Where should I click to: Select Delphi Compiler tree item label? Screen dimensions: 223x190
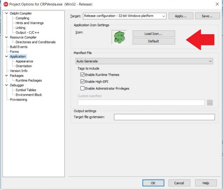point(21,13)
